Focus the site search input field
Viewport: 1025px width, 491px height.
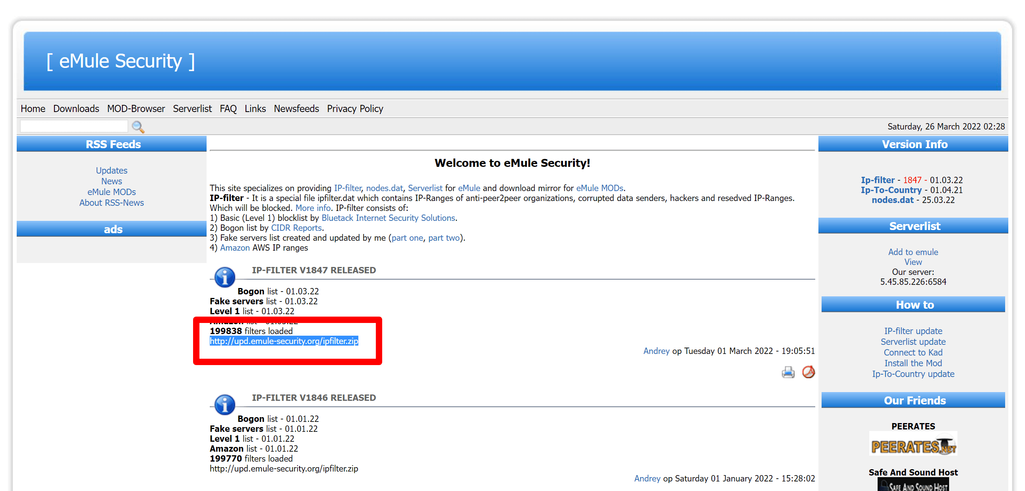click(74, 127)
